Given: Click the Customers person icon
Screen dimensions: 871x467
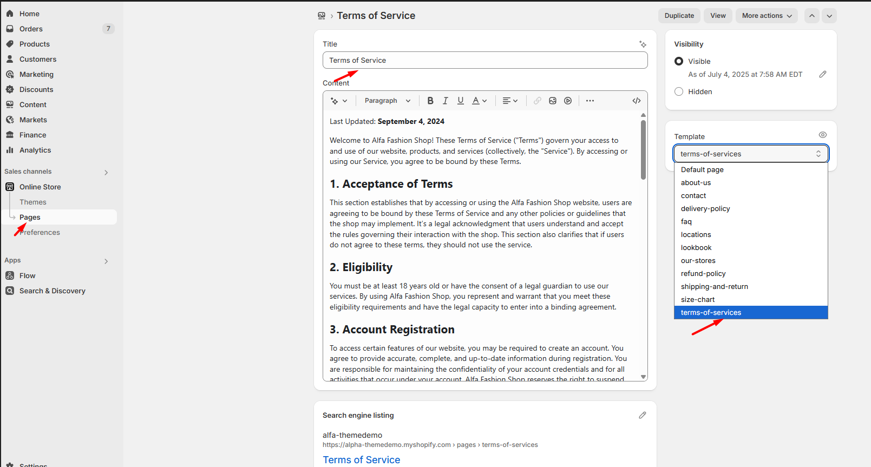Looking at the screenshot, I should pos(10,59).
